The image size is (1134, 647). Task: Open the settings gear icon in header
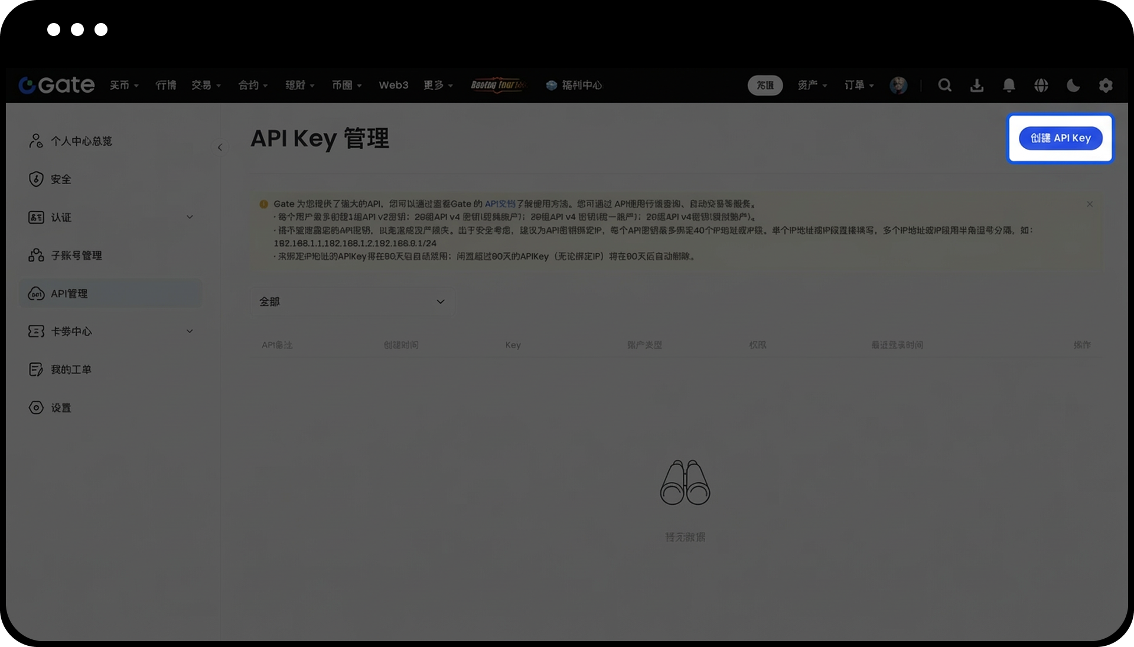coord(1106,85)
